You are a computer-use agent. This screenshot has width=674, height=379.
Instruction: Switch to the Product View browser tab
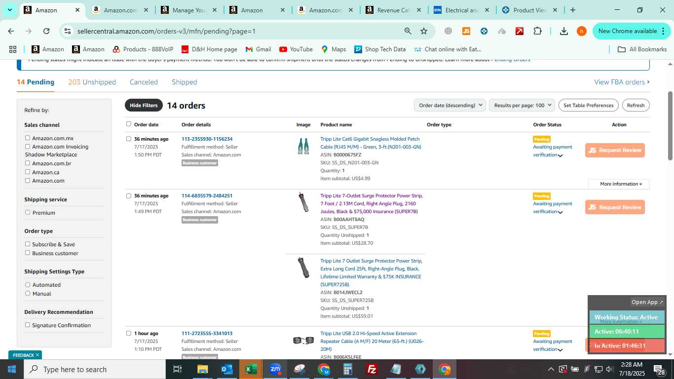[x=529, y=10]
